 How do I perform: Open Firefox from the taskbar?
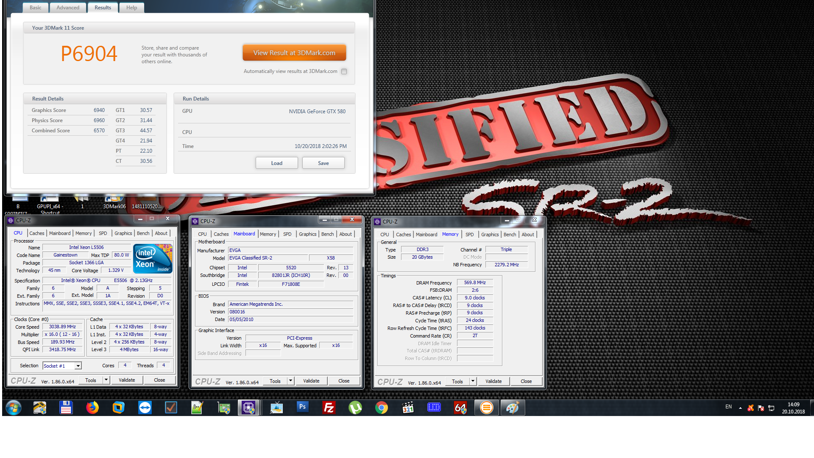tap(92, 408)
